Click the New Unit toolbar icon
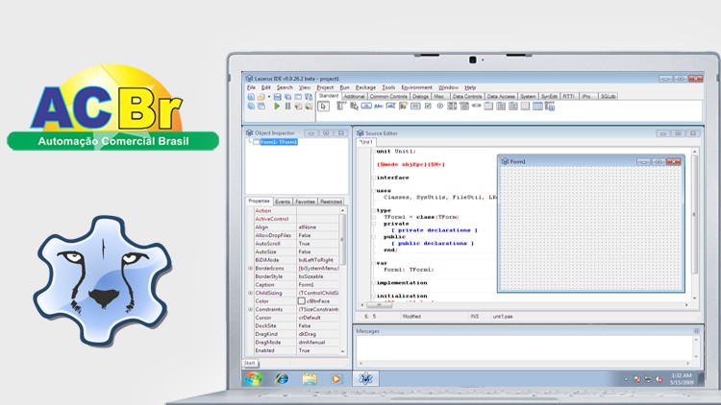Viewport: 721px width, 405px height. [x=251, y=97]
